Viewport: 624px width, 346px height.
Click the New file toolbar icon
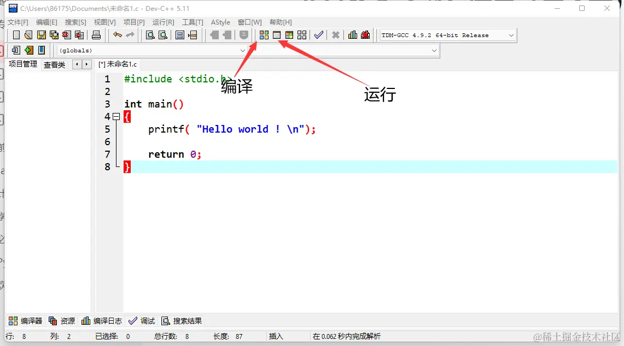[x=16, y=35]
